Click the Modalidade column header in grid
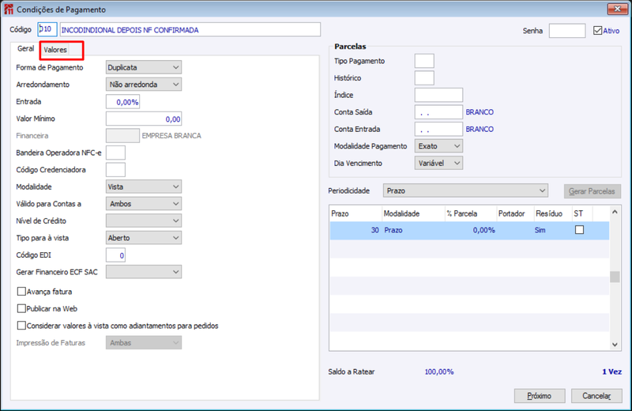Screen dimensions: 632x411 click(x=413, y=213)
